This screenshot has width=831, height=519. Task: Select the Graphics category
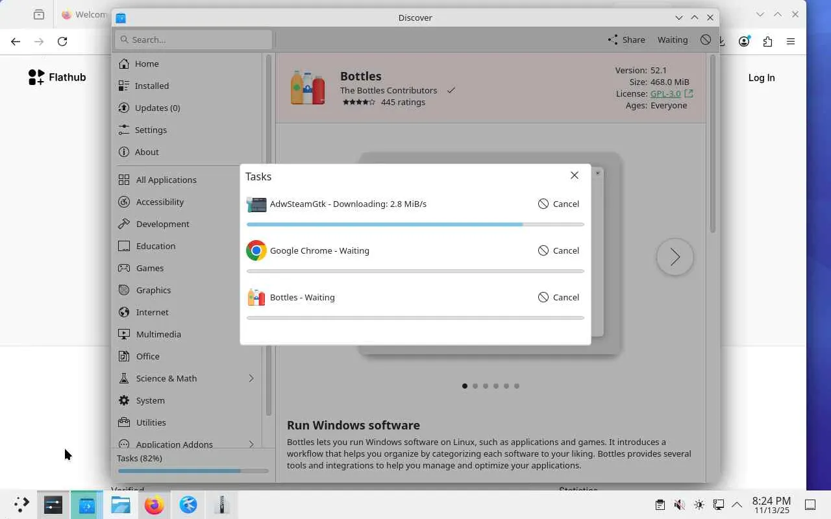click(187, 290)
